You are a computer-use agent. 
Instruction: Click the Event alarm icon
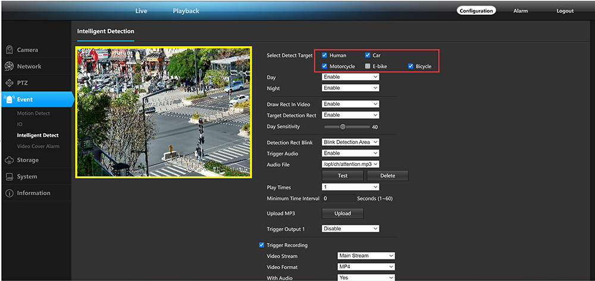[9, 99]
